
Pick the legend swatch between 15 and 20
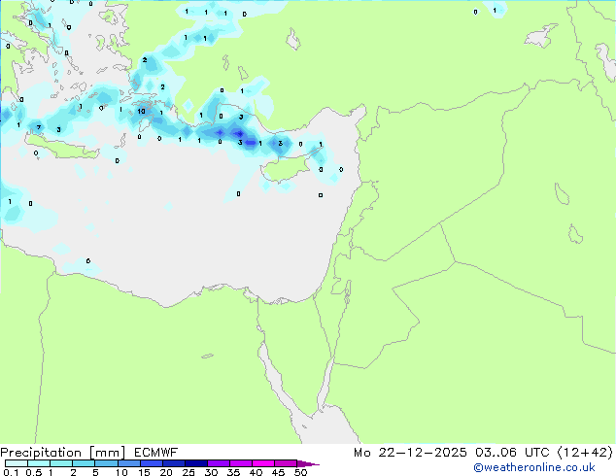152,463
